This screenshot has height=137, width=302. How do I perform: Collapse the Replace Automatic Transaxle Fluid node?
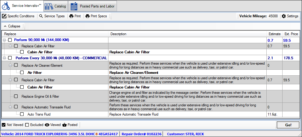[x=10, y=107]
